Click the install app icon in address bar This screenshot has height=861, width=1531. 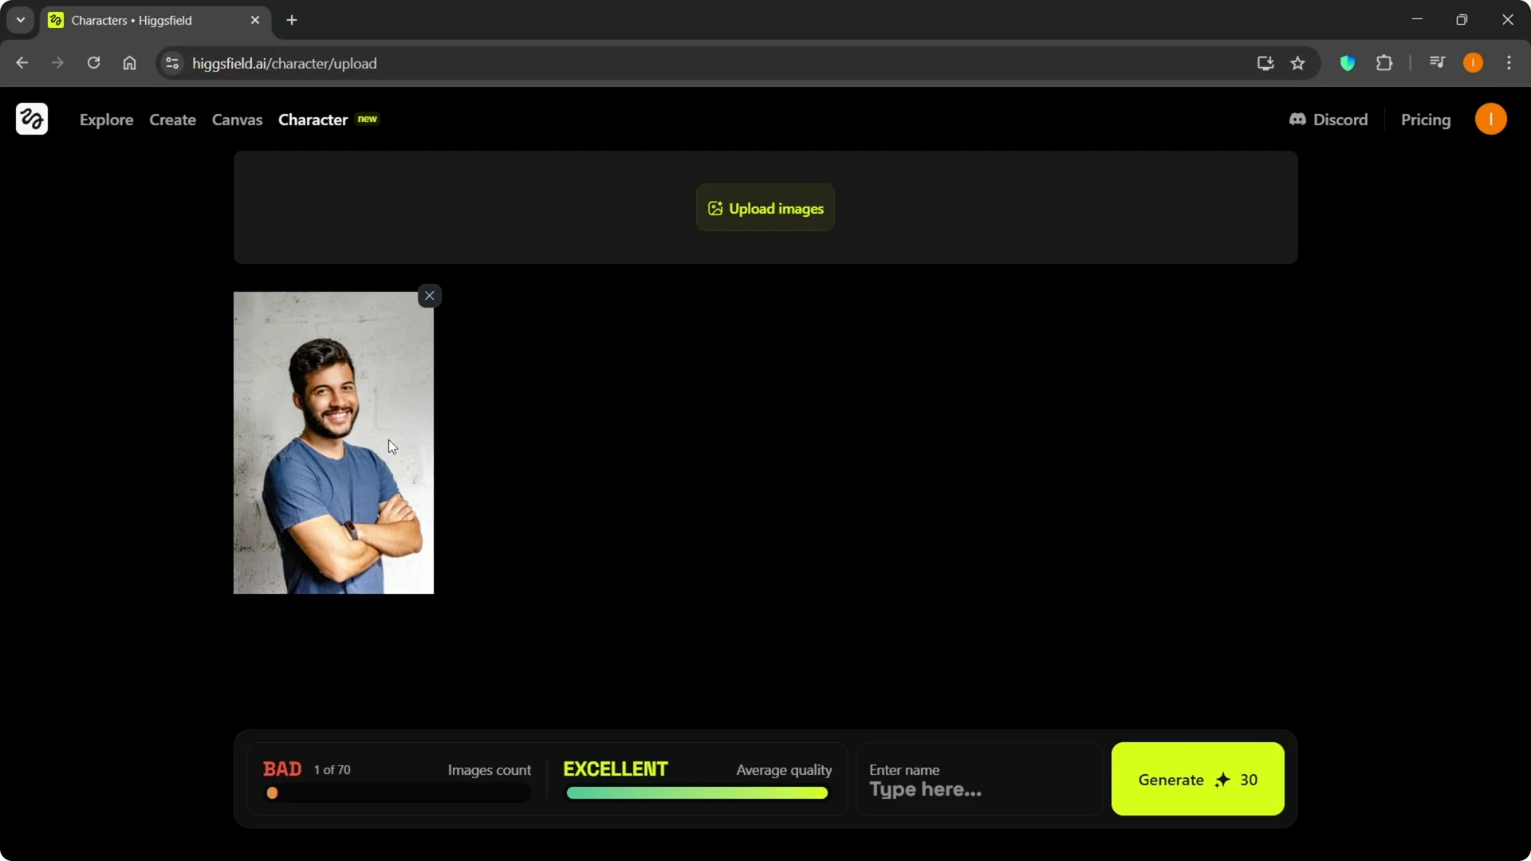coord(1265,63)
